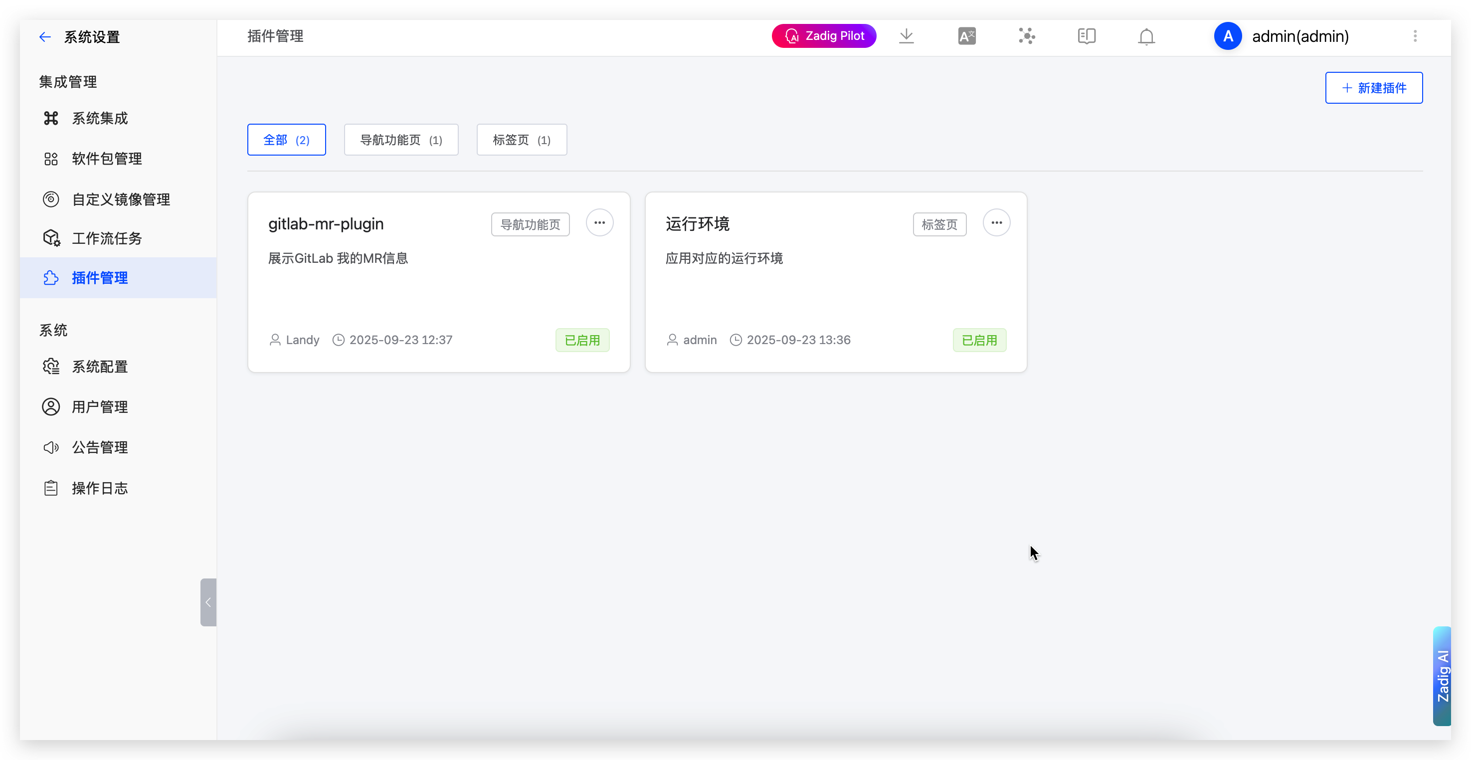Screen dimensions: 1471x760
Task: Click the download icon in top bar
Action: pyautogui.click(x=906, y=36)
